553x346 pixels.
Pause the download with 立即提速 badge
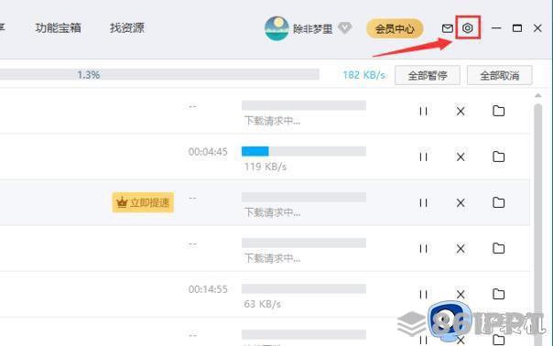coord(423,203)
